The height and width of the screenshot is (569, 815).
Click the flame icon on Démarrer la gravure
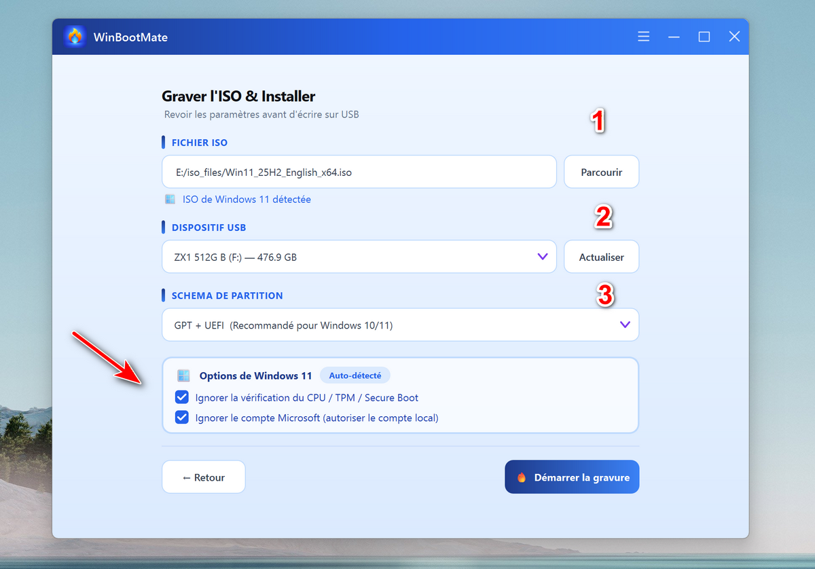coord(522,477)
